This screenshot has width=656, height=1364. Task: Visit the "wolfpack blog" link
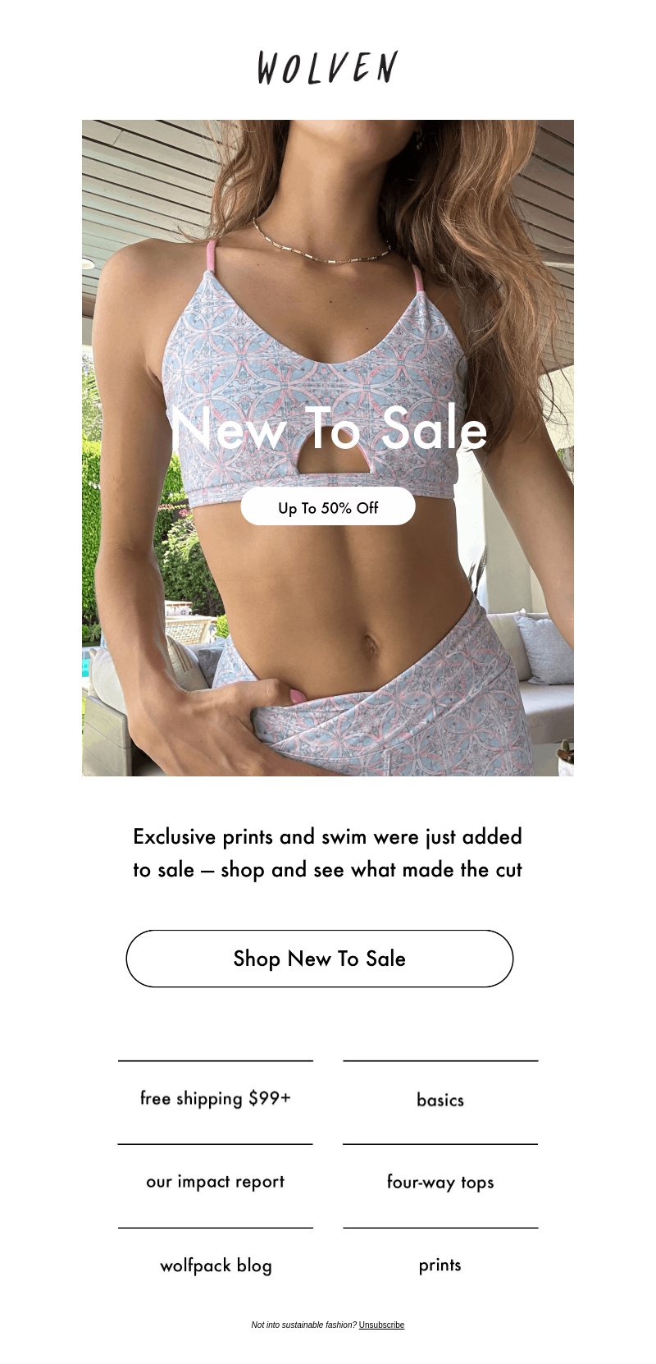pos(216,1266)
